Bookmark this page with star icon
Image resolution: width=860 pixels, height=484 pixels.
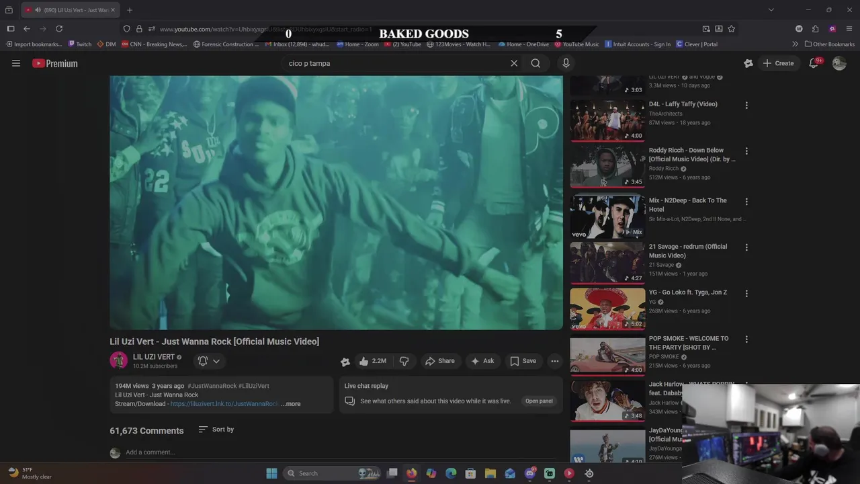click(731, 29)
